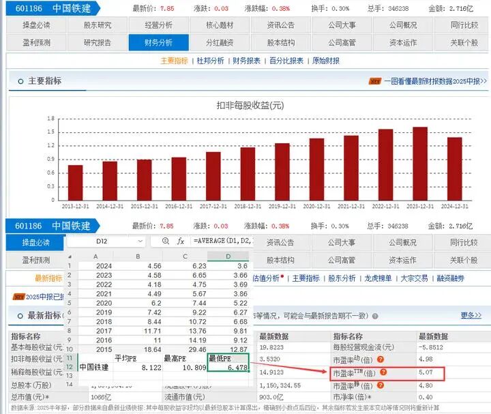Select the 操盘必读 tab in lower panel
The width and height of the screenshot is (491, 414).
pyautogui.click(x=35, y=242)
